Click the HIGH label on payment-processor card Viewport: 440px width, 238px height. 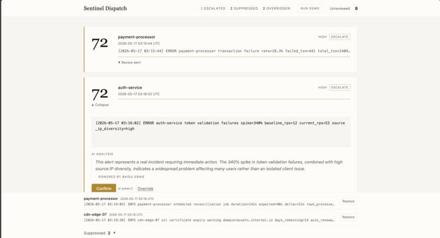(x=323, y=36)
